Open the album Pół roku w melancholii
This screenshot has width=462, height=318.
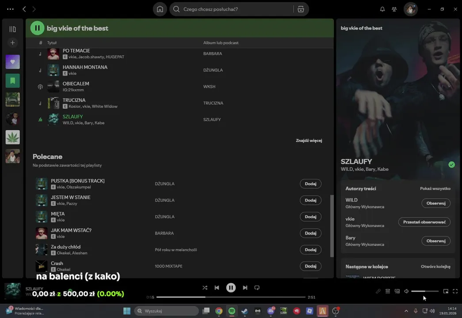tap(176, 250)
